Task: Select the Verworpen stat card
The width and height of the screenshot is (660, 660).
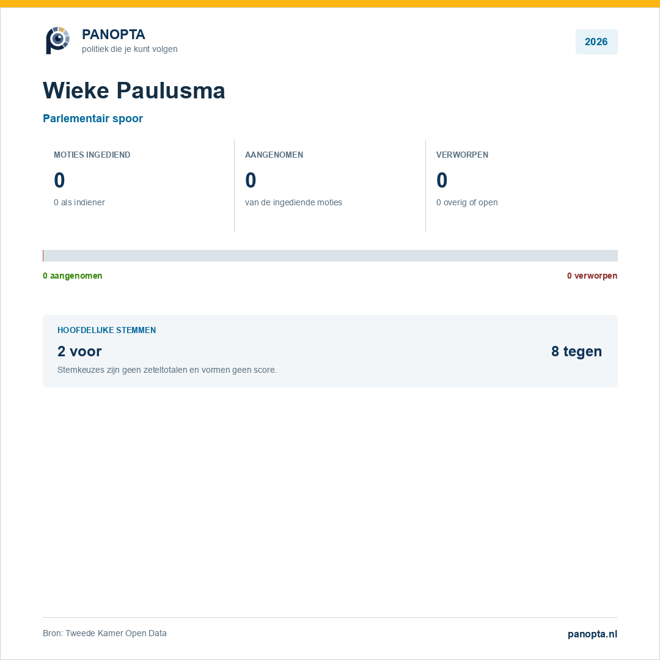Action: click(x=521, y=186)
